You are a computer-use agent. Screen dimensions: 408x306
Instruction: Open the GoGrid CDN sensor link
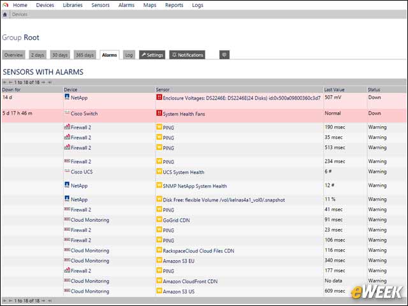(177, 220)
